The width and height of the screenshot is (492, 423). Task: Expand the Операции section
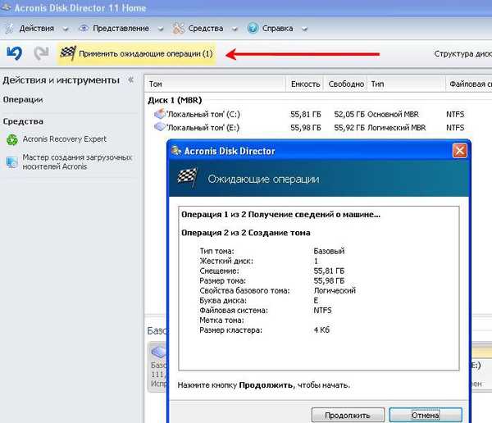point(23,100)
